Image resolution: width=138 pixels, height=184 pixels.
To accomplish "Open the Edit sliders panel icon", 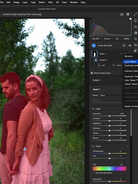I will tap(136, 21).
